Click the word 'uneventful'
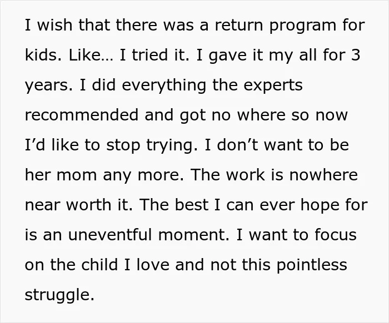Image resolution: width=389 pixels, height=323 pixels. click(109, 235)
